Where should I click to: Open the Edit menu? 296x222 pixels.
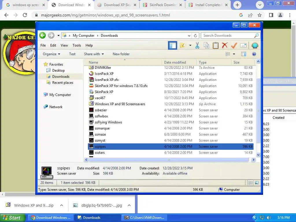(x=53, y=45)
